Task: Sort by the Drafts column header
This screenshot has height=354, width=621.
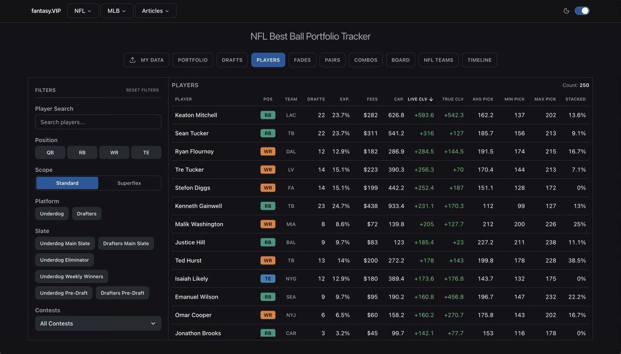Action: pyautogui.click(x=316, y=99)
